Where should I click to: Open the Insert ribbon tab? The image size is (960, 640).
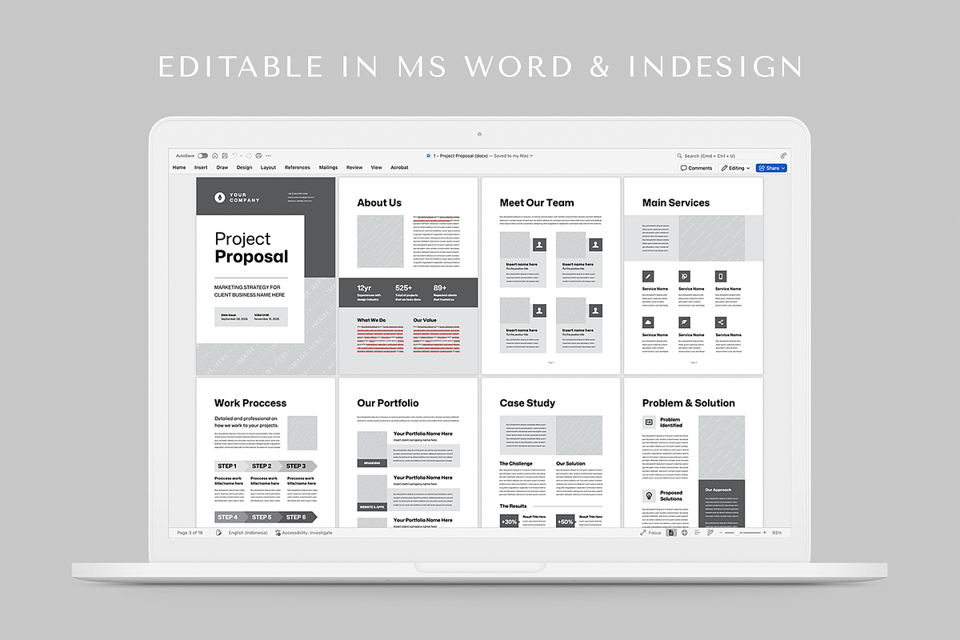pyautogui.click(x=201, y=168)
